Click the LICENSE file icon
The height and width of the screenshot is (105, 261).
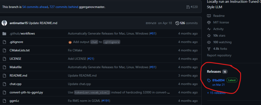[x=4, y=59]
